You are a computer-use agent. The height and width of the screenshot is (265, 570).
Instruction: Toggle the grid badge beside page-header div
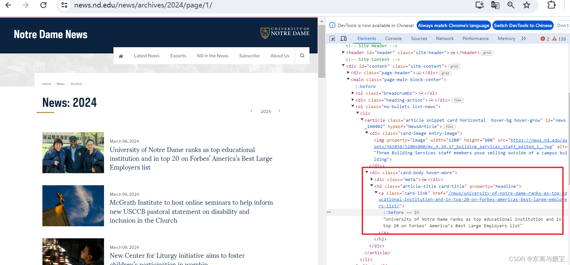[445, 73]
